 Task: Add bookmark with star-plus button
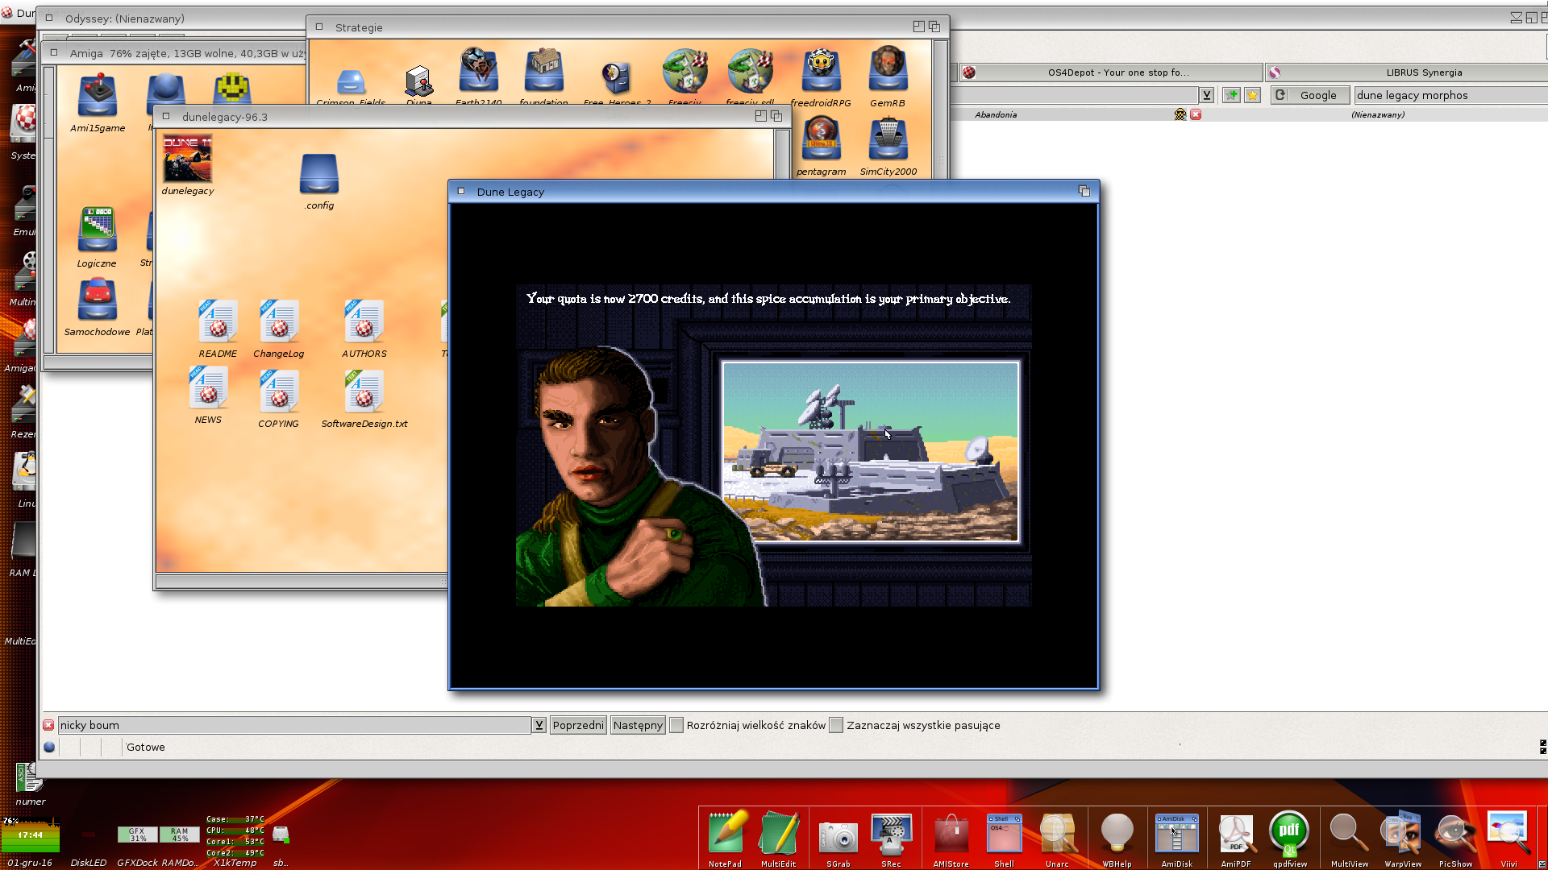[x=1231, y=95]
